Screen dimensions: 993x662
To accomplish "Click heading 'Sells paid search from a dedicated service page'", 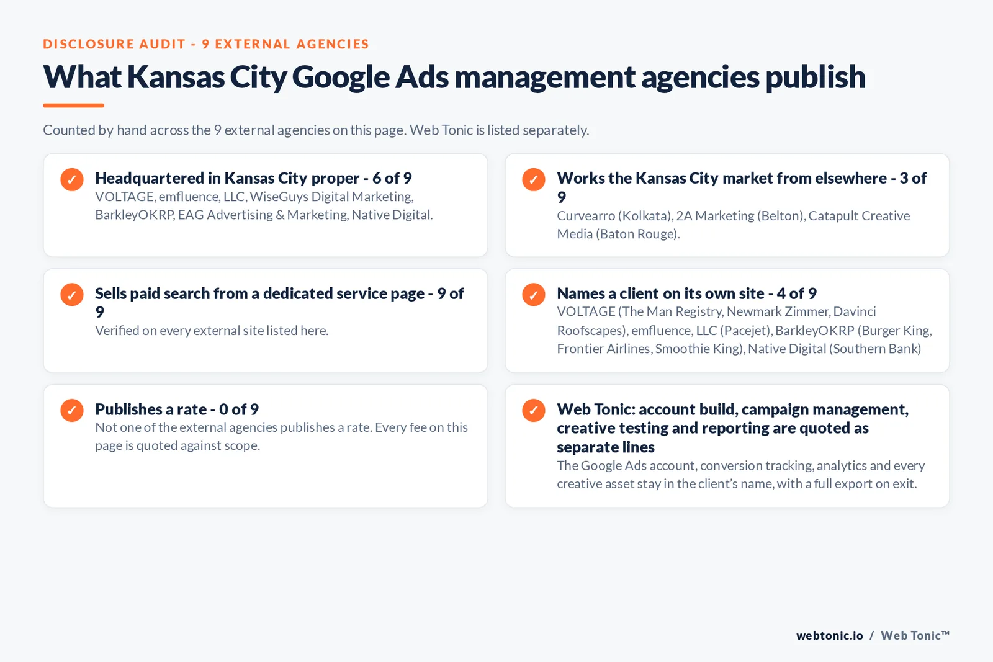I will [279, 303].
